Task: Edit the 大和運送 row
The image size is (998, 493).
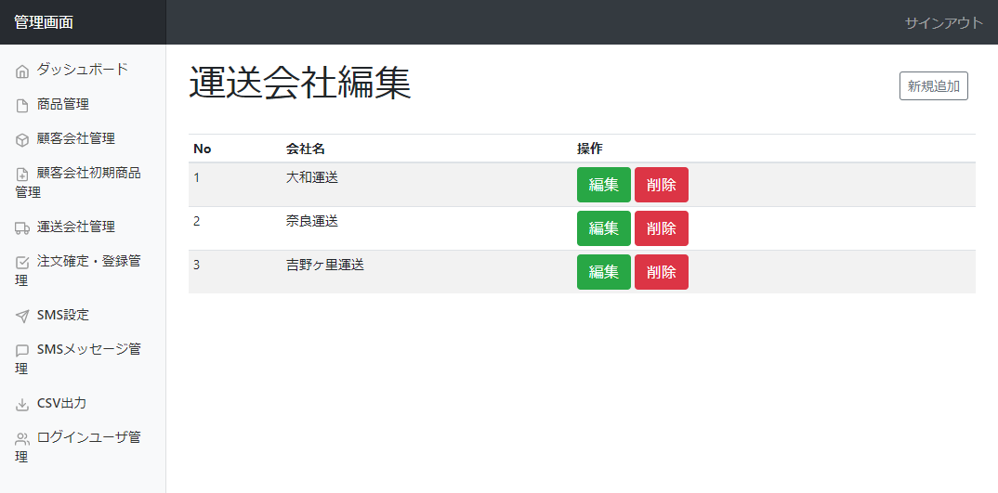Action: coord(604,185)
